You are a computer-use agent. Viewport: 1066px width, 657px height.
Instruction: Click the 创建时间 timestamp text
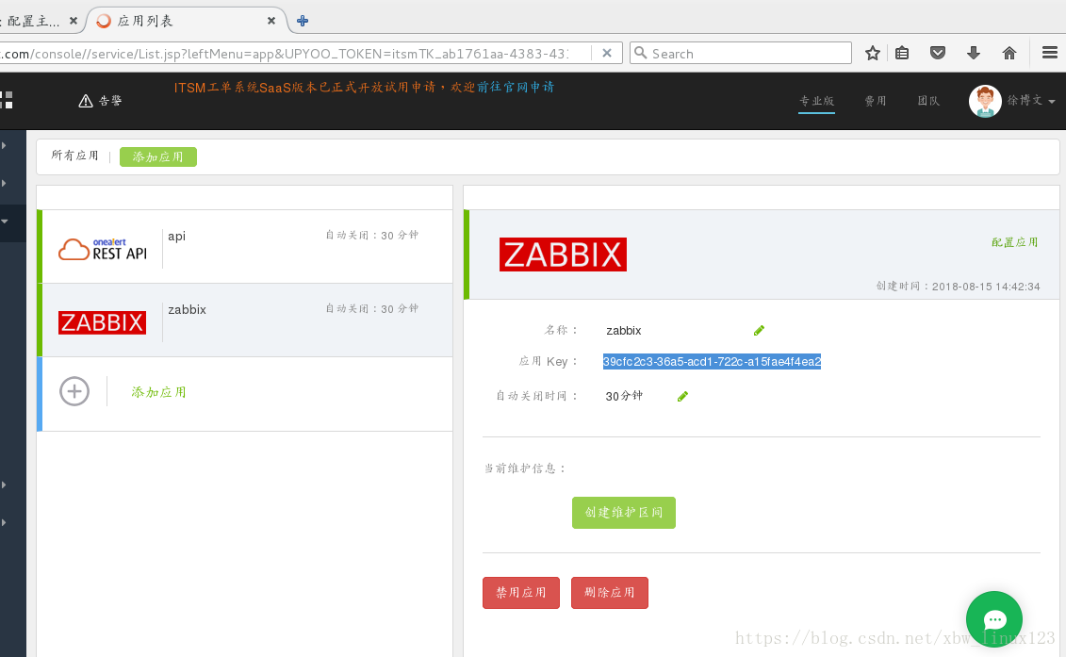958,287
